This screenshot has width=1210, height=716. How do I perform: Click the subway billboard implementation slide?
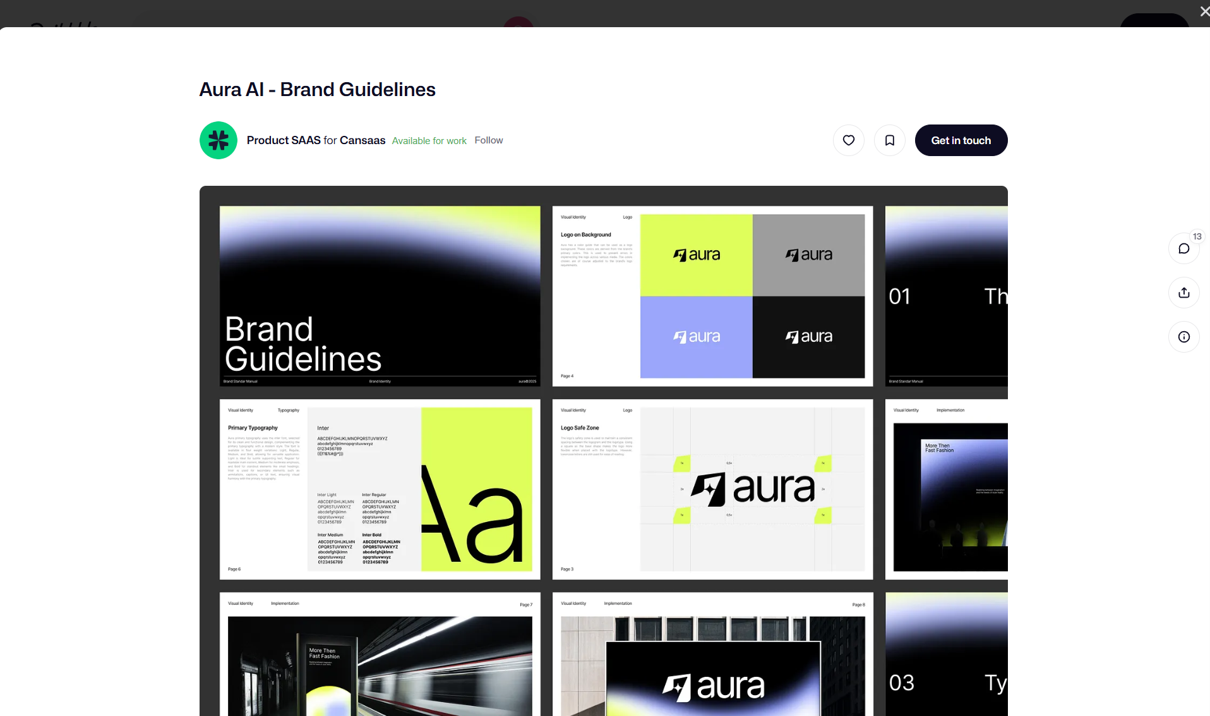coord(380,657)
